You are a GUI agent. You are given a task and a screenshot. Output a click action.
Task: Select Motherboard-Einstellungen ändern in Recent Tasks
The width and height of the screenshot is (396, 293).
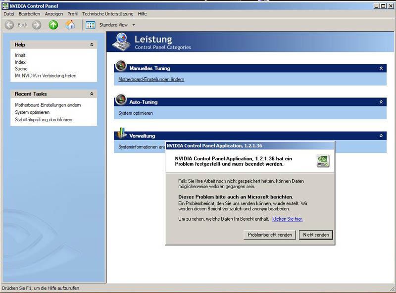(48, 105)
